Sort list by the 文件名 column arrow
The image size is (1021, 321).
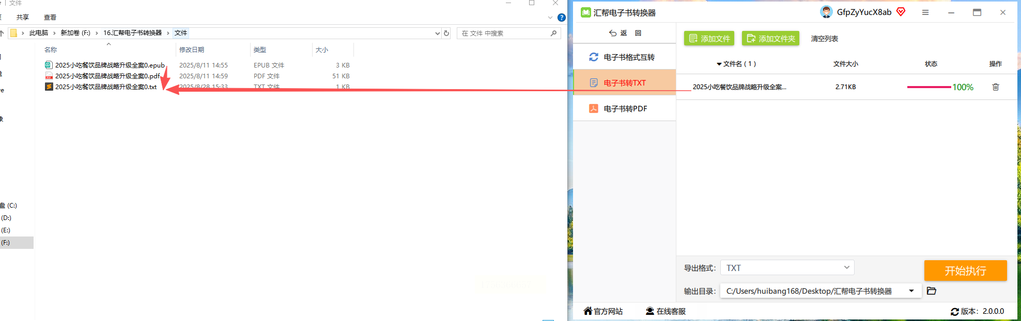(x=719, y=64)
